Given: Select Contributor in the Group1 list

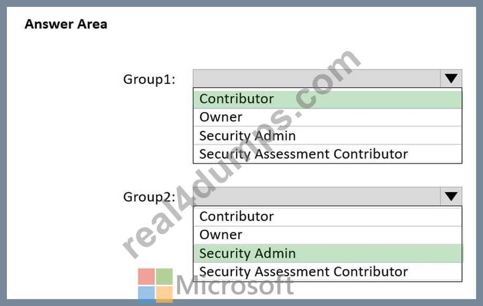Looking at the screenshot, I should click(328, 99).
